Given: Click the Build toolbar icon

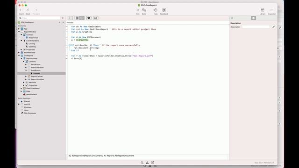Looking at the screenshot, I should pyautogui.click(x=144, y=10).
